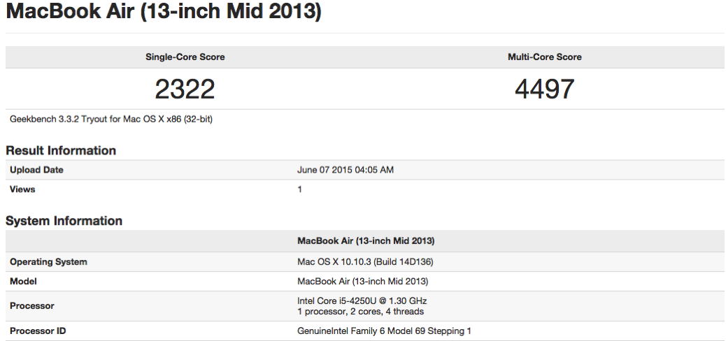The height and width of the screenshot is (341, 726).
Task: Click the Model row label
Action: click(x=23, y=282)
